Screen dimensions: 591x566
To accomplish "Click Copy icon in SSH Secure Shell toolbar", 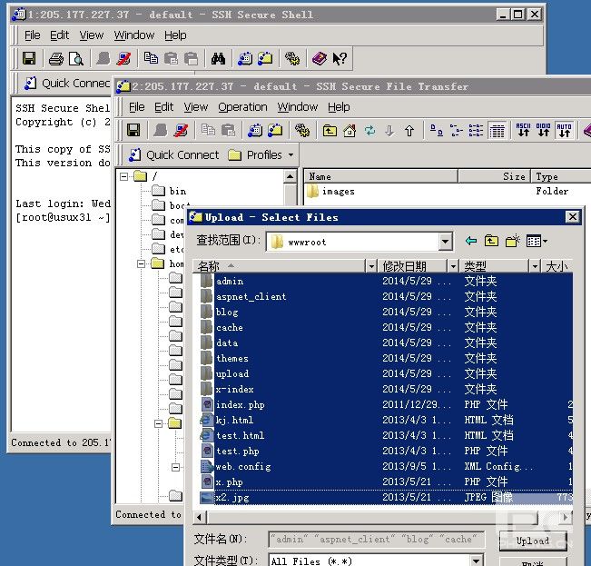I will [x=151, y=58].
